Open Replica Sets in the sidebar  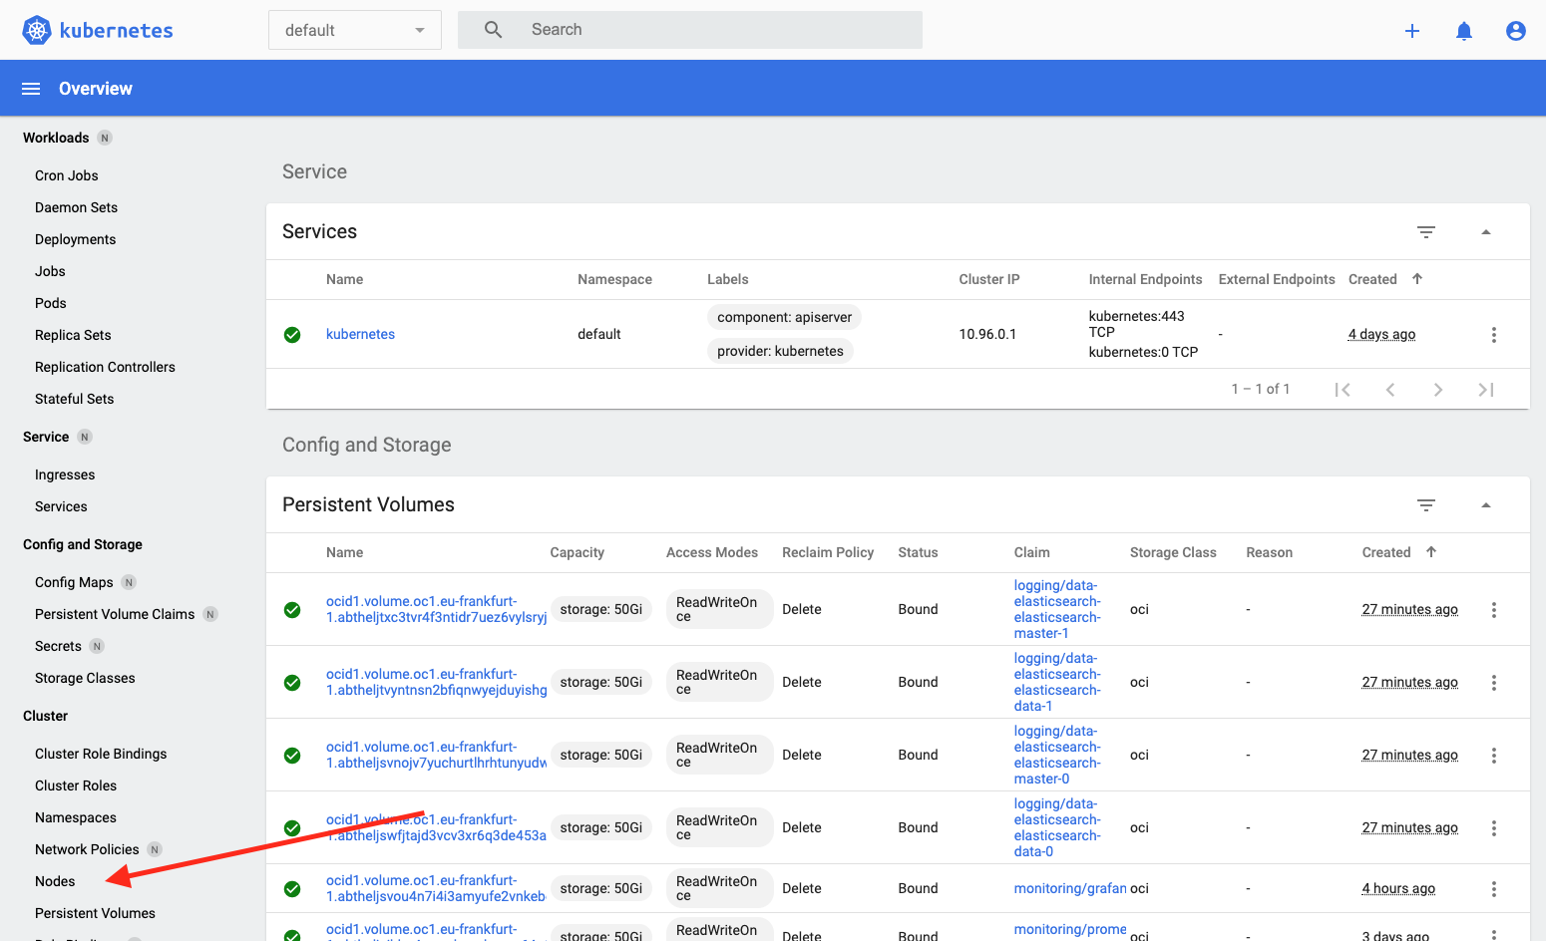coord(73,335)
